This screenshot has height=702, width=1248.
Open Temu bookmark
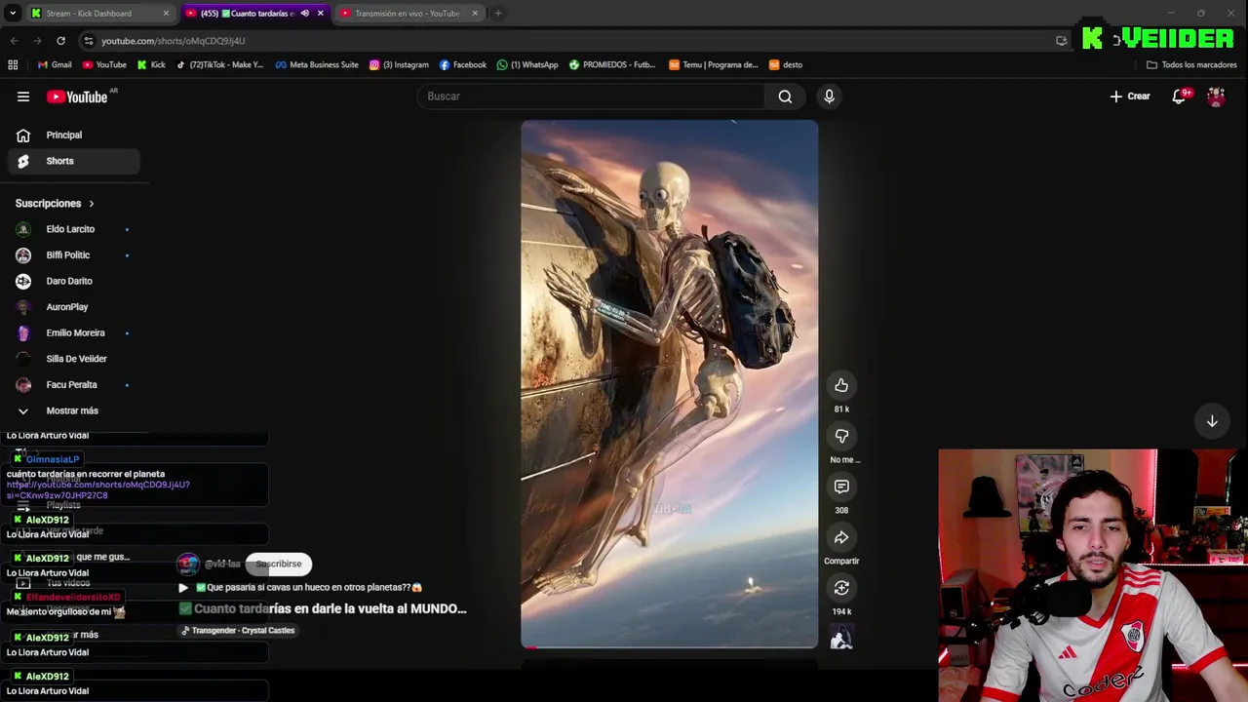[714, 65]
